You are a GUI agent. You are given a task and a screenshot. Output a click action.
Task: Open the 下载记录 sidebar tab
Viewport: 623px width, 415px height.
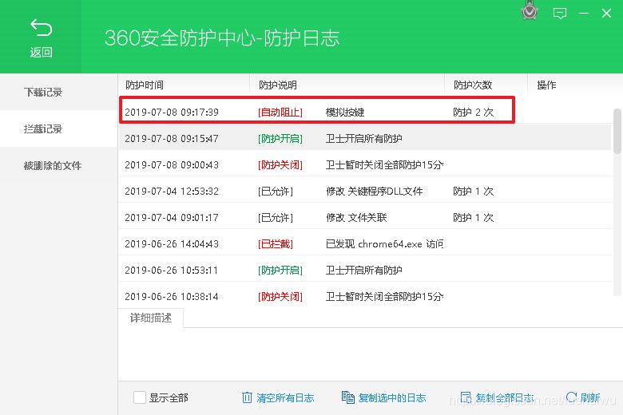59,92
